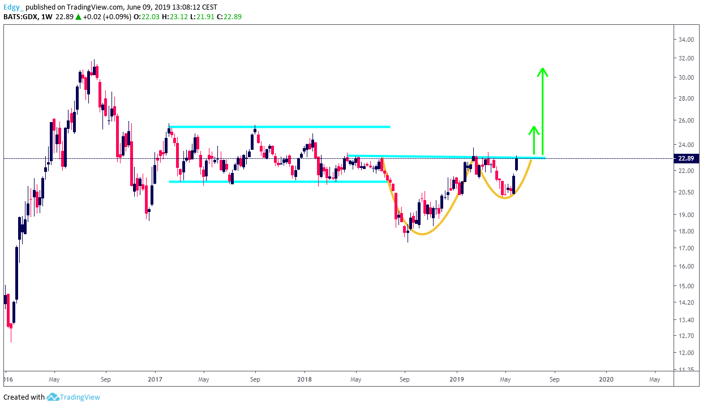Click the +0.02 (+0.09%) change value
The height and width of the screenshot is (407, 703).
click(x=108, y=17)
